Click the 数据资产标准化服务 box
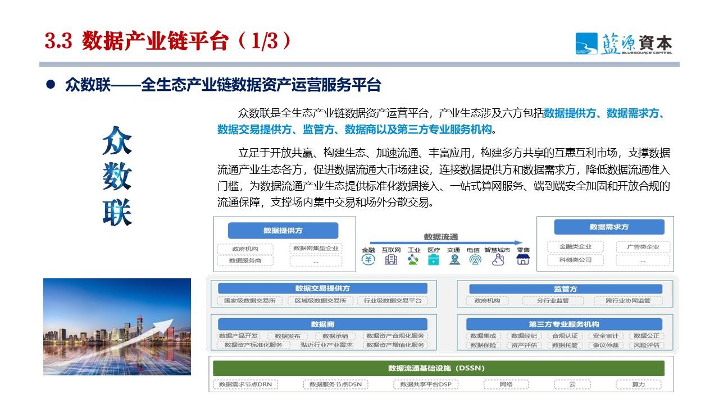Viewport: 719px width, 404px height. (x=253, y=345)
